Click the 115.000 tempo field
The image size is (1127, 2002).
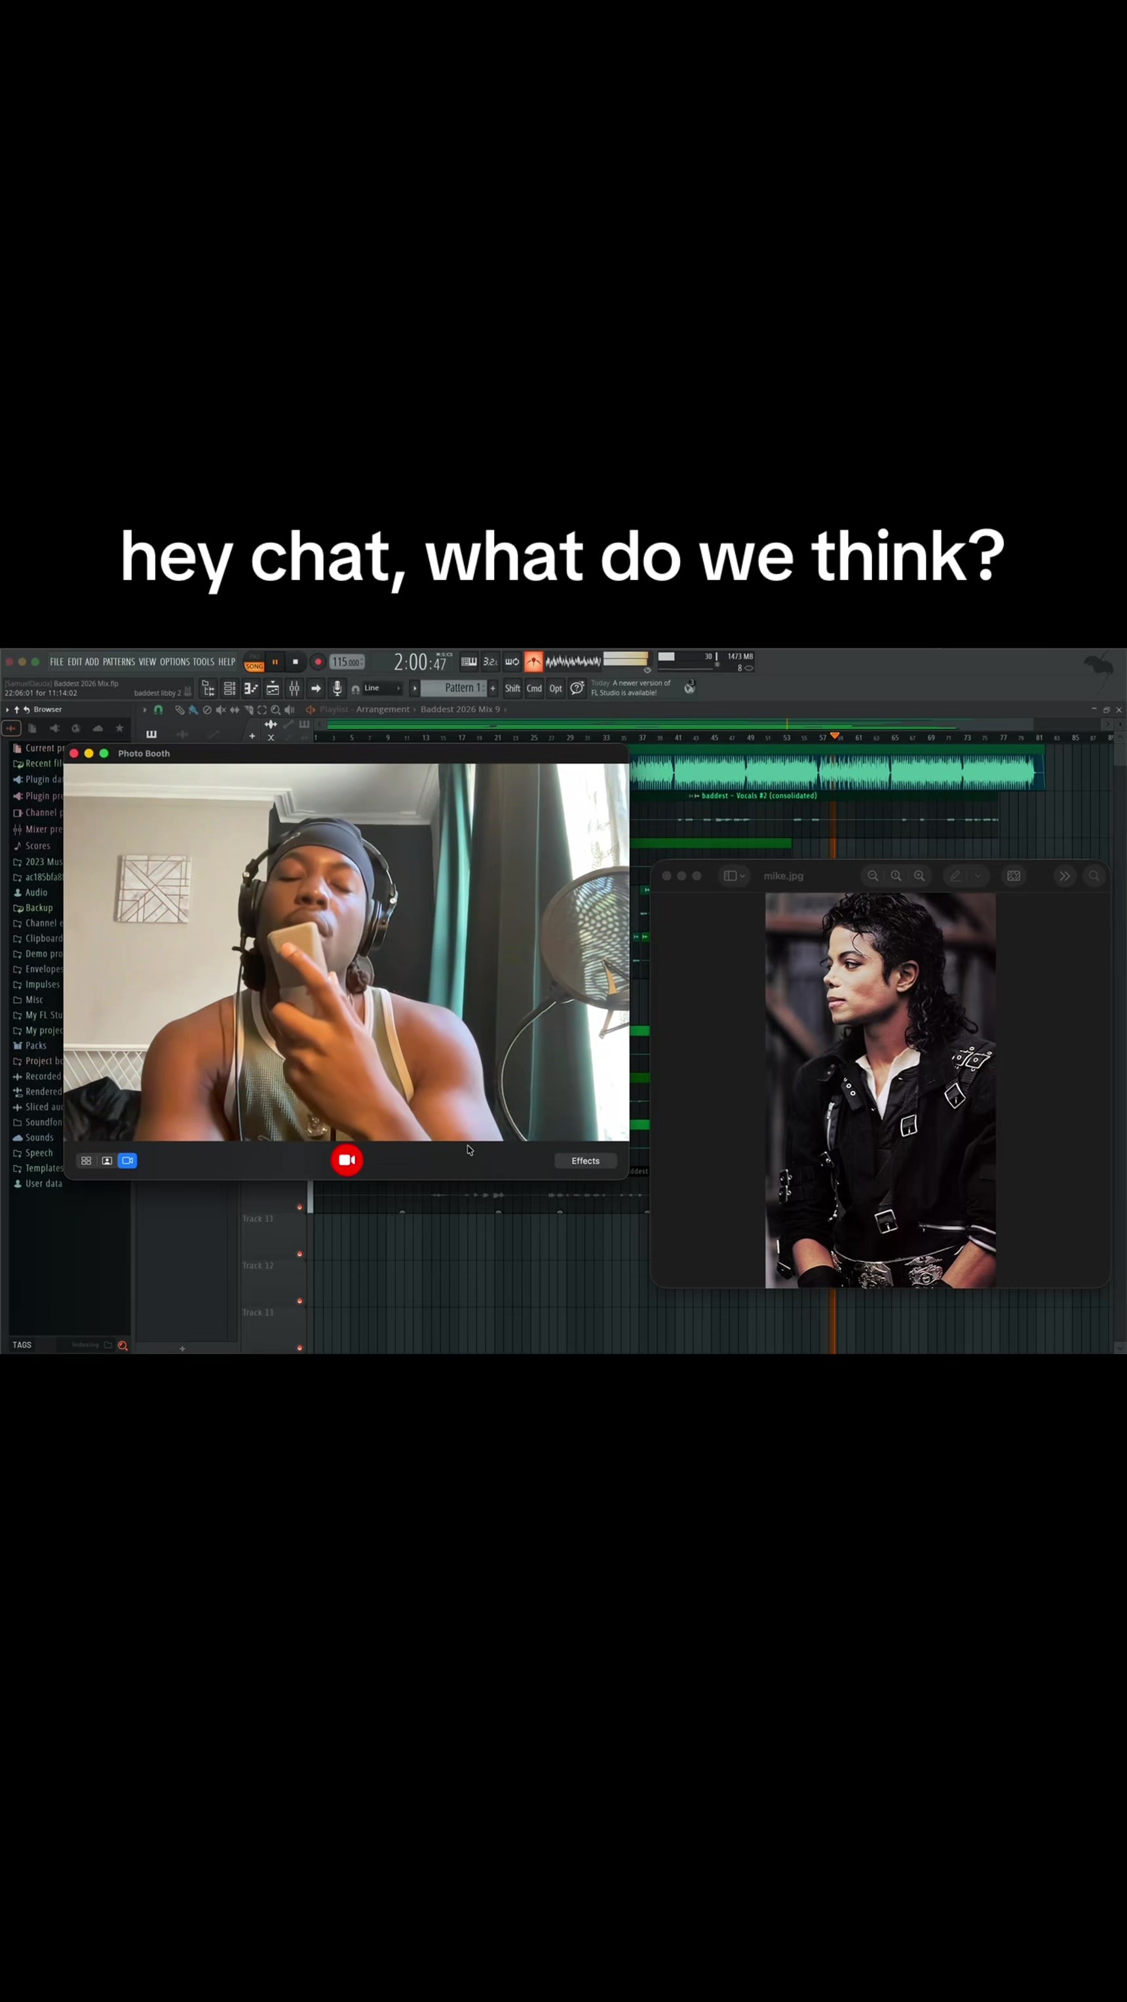347,662
